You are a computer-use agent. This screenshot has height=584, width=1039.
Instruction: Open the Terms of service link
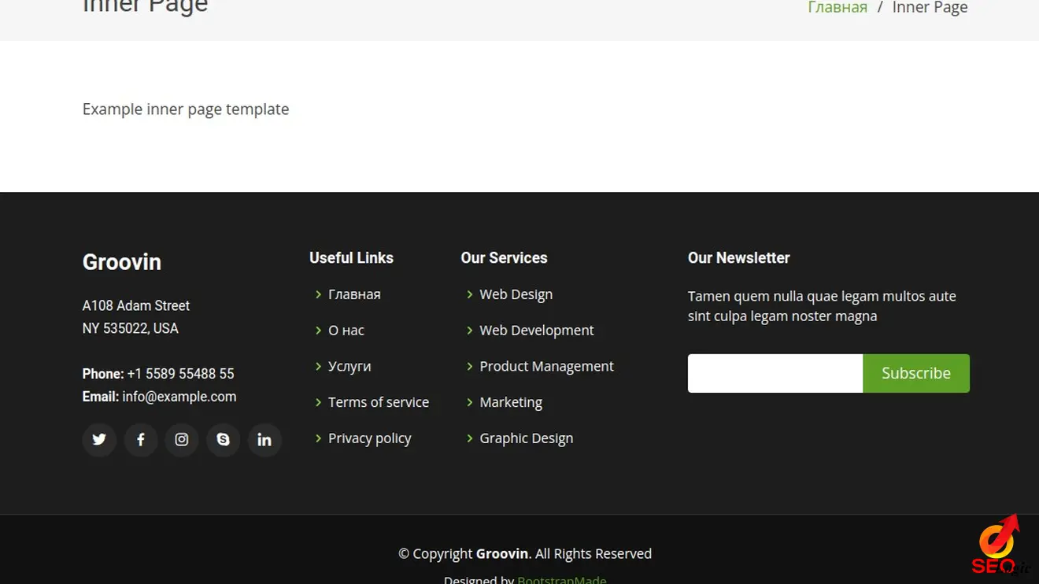click(x=378, y=402)
